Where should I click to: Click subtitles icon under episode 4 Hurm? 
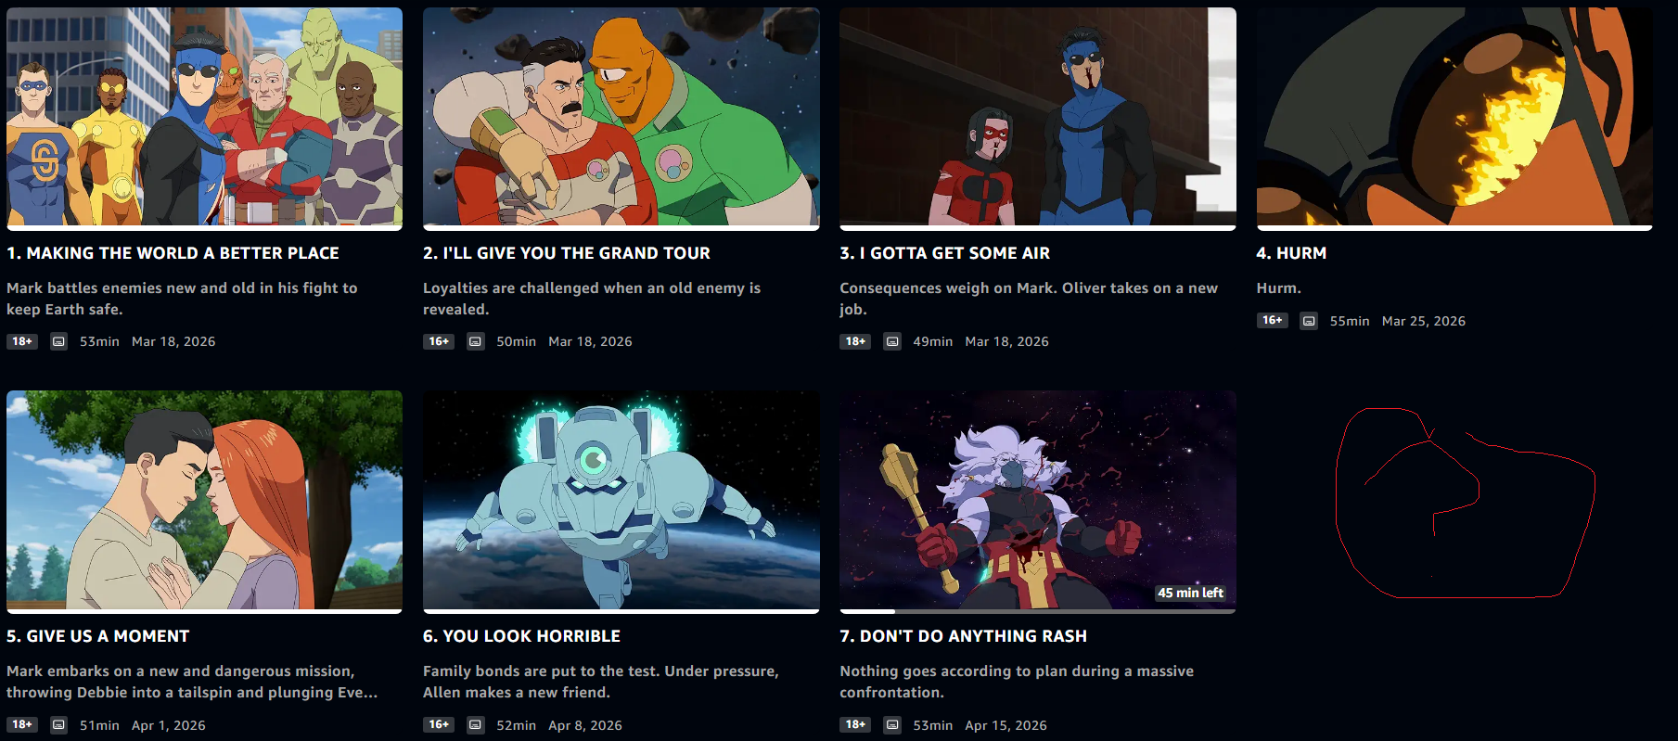pyautogui.click(x=1309, y=321)
